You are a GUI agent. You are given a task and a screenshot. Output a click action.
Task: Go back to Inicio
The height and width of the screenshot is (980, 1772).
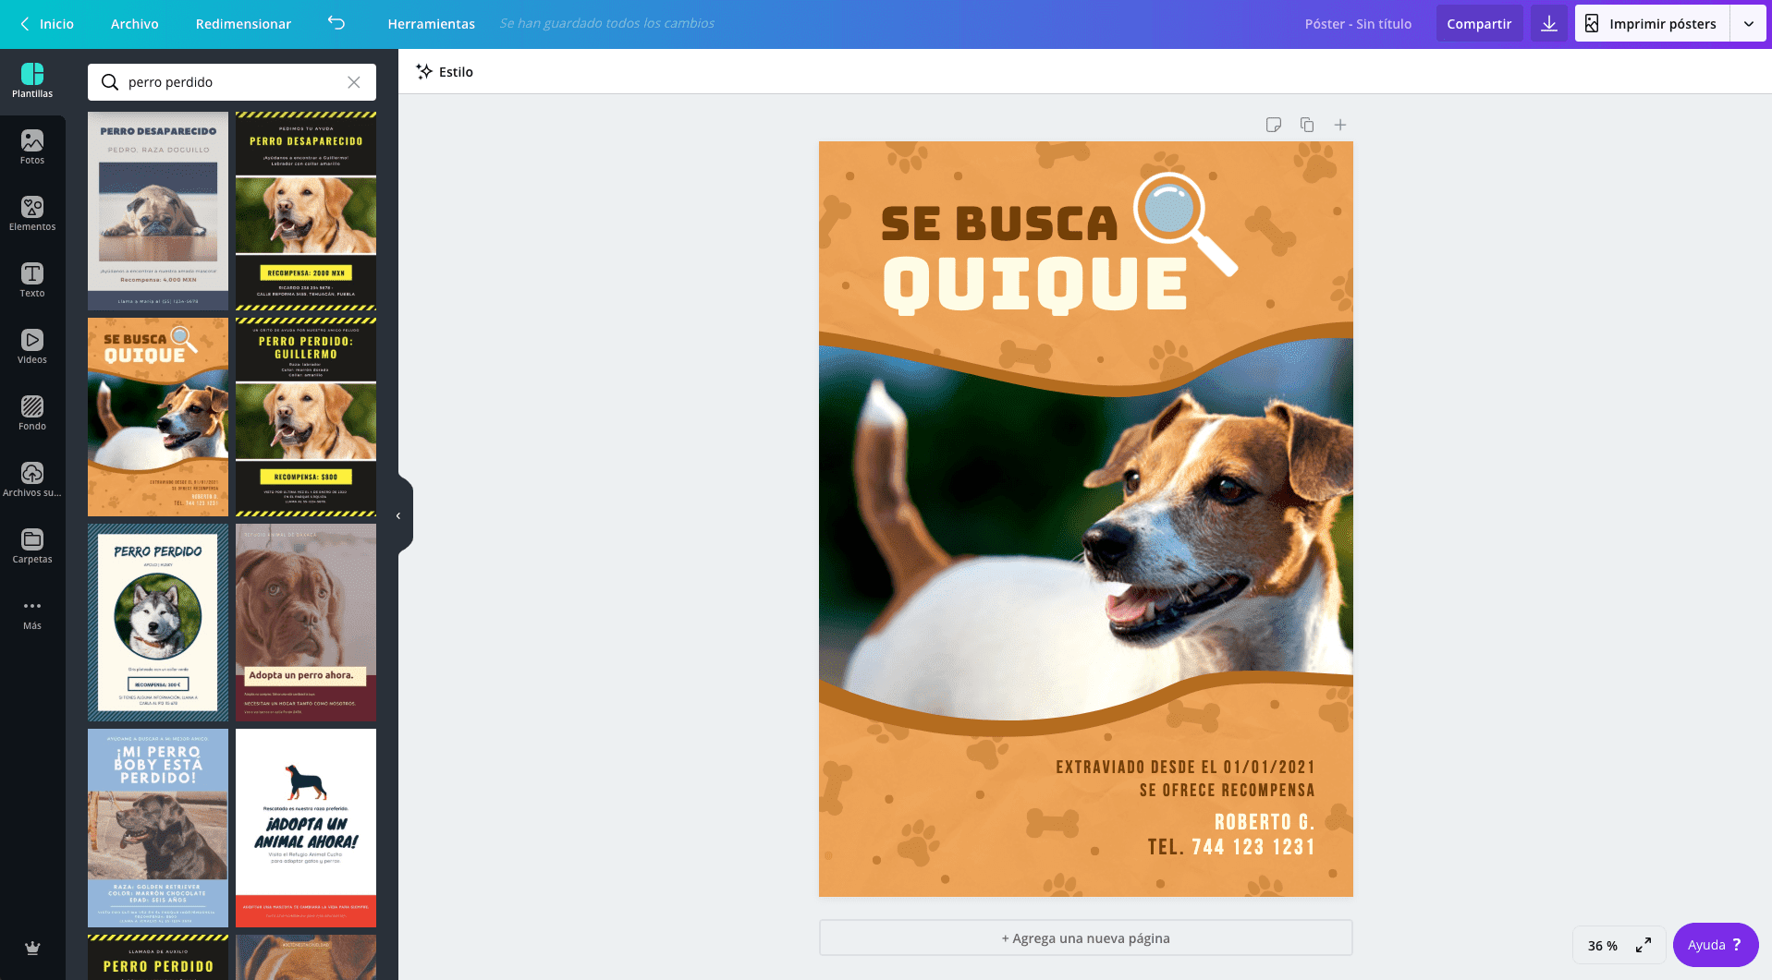point(47,24)
